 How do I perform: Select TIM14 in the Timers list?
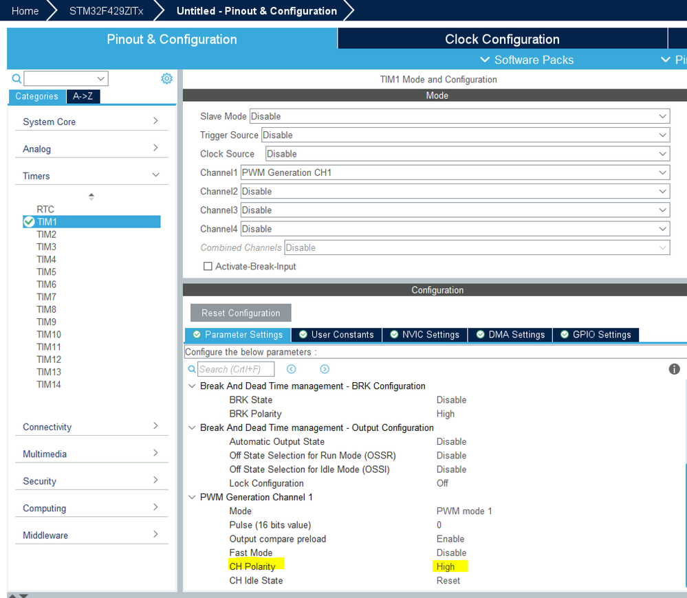[49, 385]
